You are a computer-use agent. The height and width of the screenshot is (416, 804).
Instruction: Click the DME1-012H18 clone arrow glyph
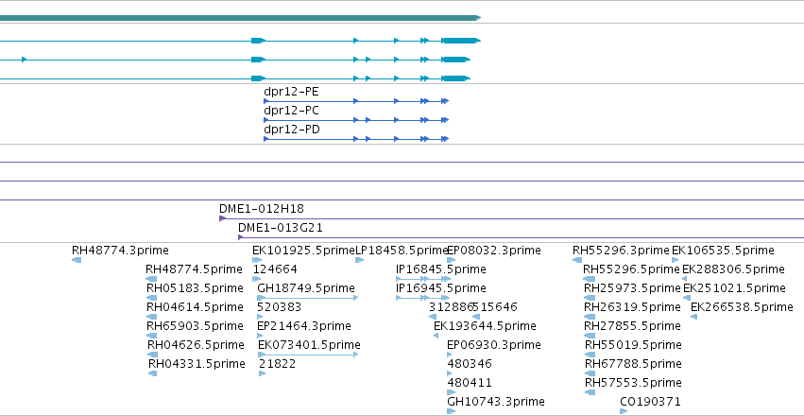tap(223, 218)
